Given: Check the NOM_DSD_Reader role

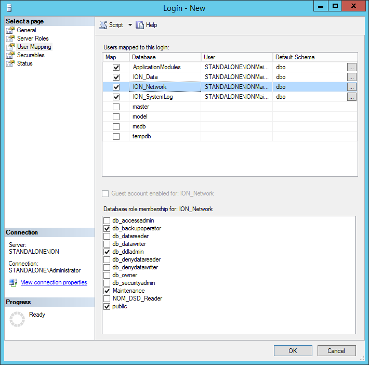Looking at the screenshot, I should [107, 298].
